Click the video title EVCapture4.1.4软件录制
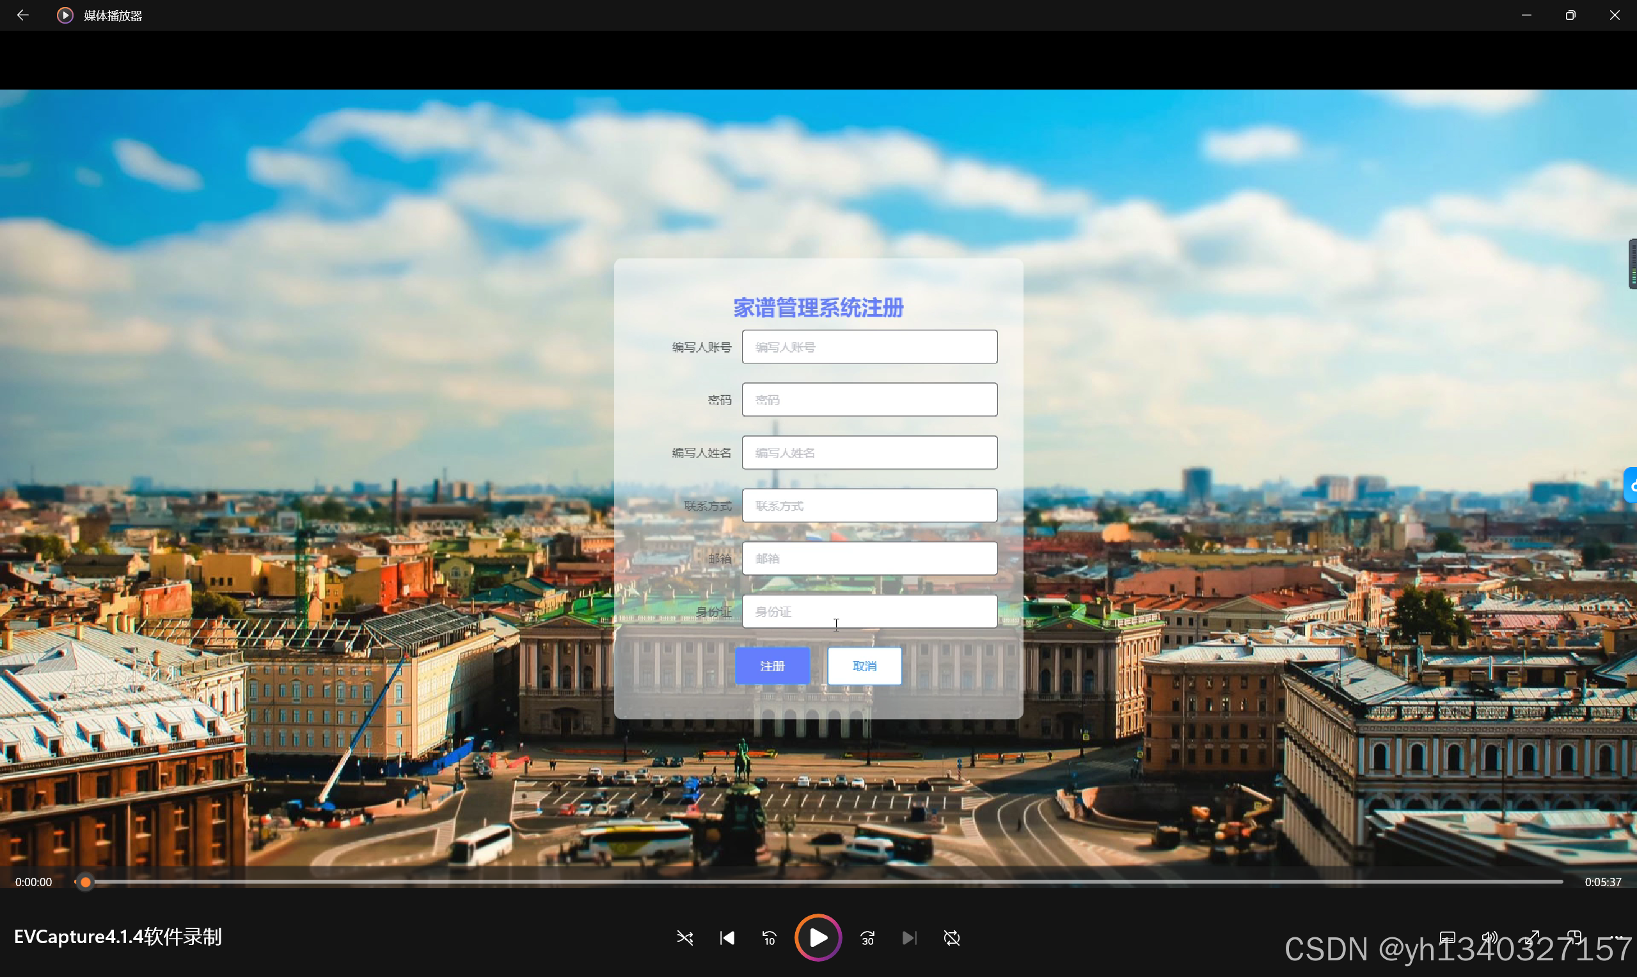 118,937
